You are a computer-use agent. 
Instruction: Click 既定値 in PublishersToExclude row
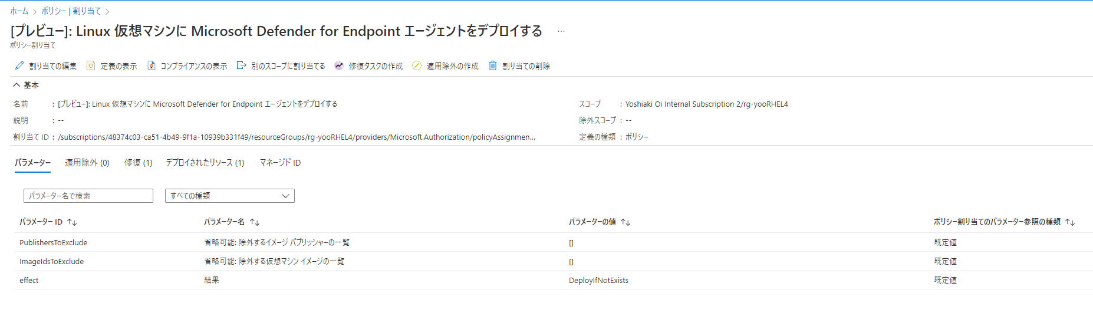(x=945, y=242)
